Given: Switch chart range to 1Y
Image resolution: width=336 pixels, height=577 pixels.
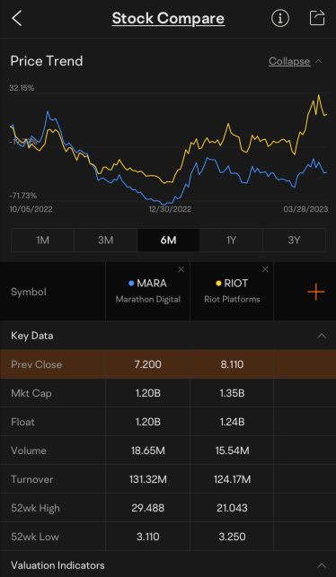Looking at the screenshot, I should [231, 240].
